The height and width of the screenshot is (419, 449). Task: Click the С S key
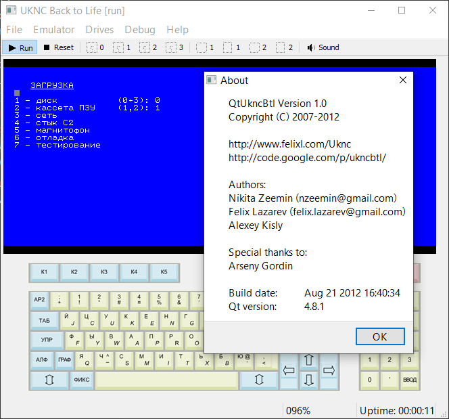pos(124,360)
